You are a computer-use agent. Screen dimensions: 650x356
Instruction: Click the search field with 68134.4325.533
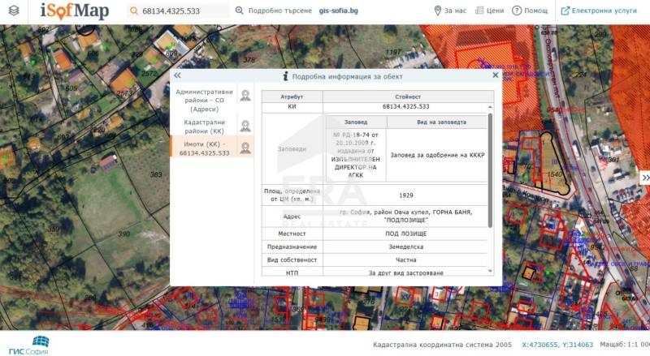tap(183, 11)
